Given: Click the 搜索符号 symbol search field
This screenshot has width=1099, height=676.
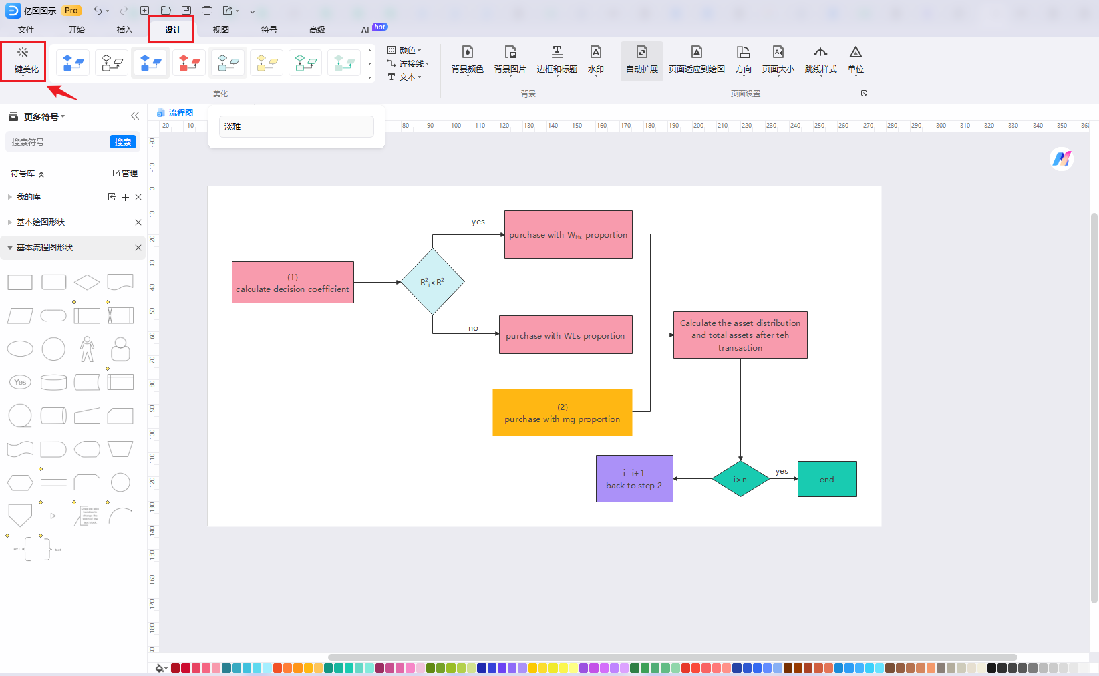Looking at the screenshot, I should pos(57,142).
